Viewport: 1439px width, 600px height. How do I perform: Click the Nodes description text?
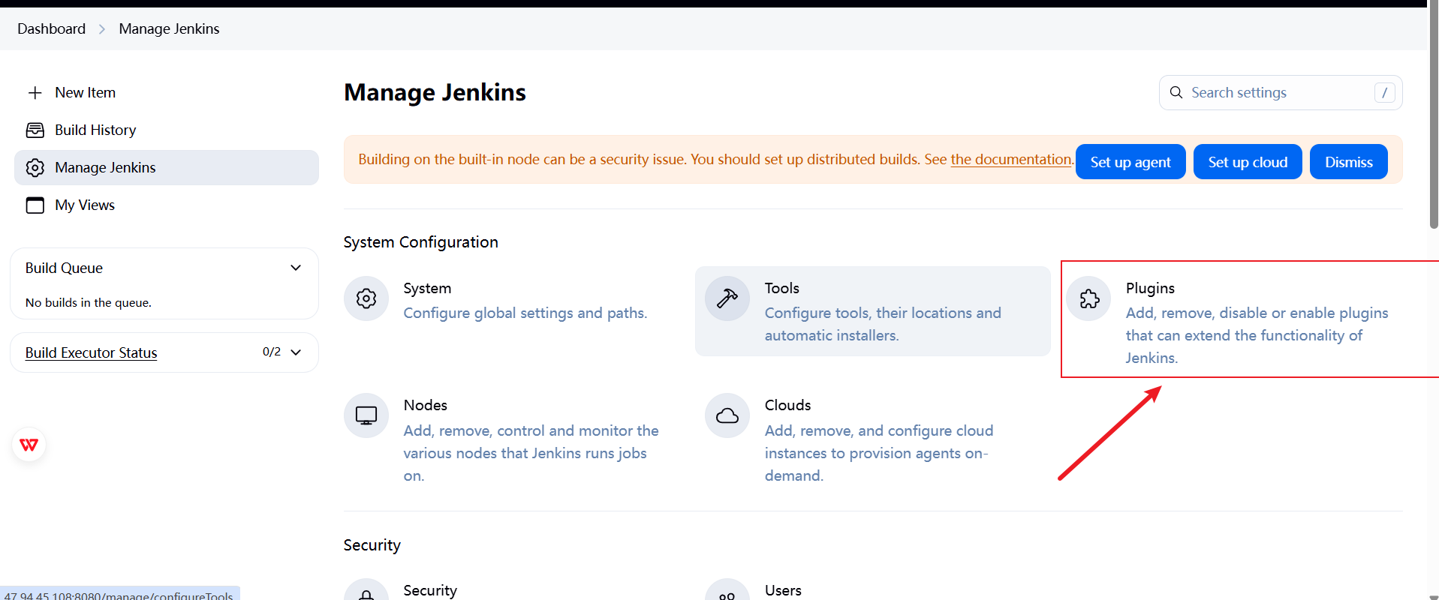[x=531, y=453]
